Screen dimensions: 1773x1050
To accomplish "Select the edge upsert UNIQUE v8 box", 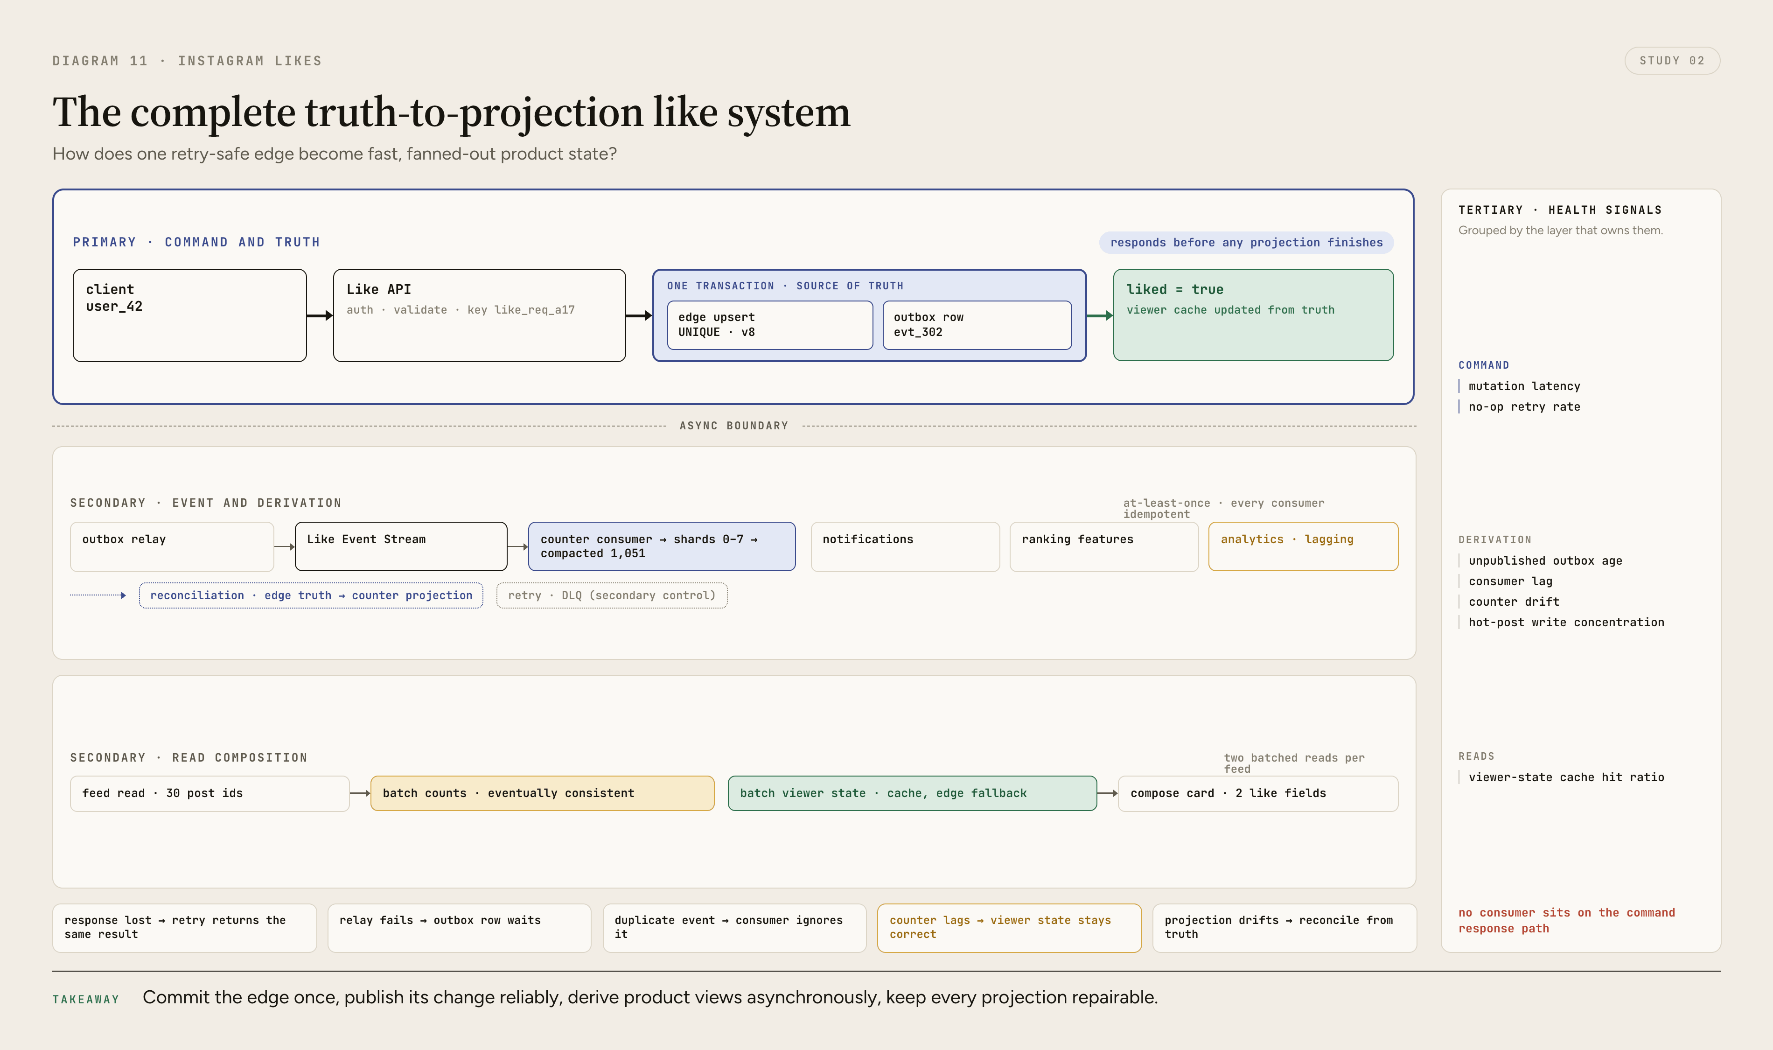I will [769, 325].
